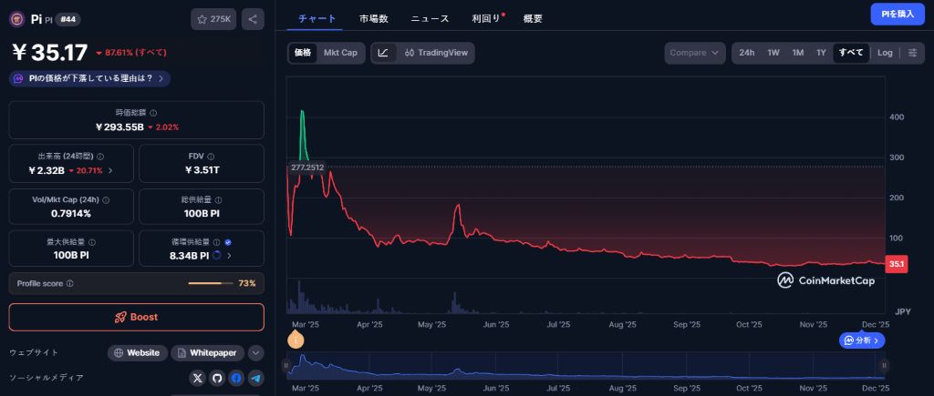934x396 pixels.
Task: Expand circulating supply 8.34B PI arrow
Action: pyautogui.click(x=229, y=256)
